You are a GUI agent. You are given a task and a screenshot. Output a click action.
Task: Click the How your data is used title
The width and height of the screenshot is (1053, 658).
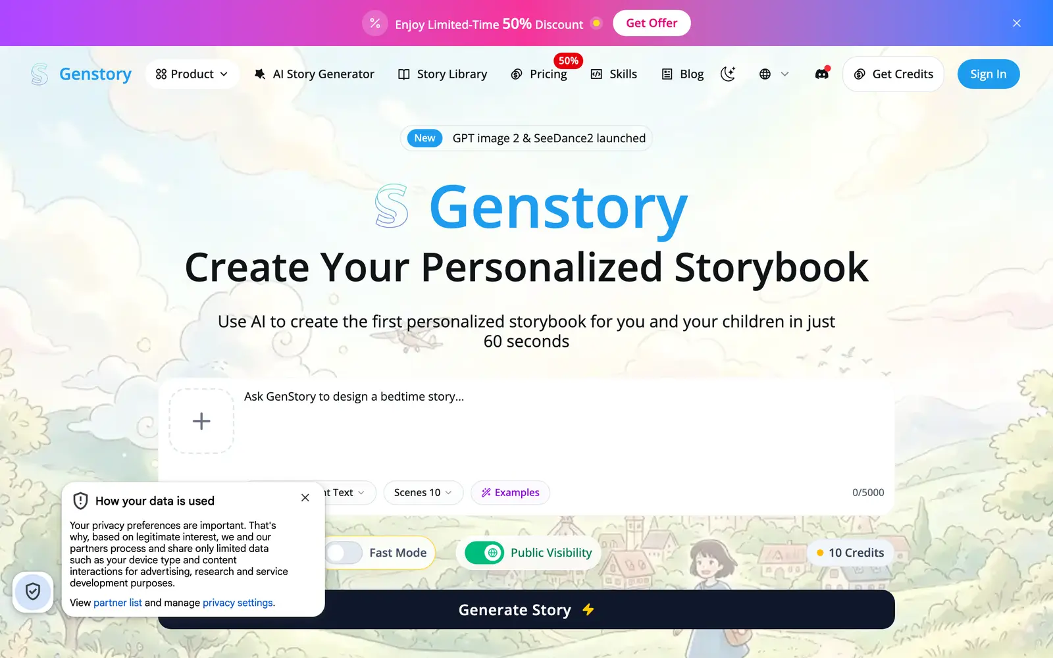155,501
